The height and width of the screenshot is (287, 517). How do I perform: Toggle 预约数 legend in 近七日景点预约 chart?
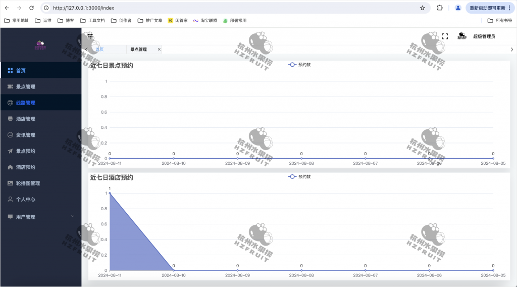click(299, 65)
